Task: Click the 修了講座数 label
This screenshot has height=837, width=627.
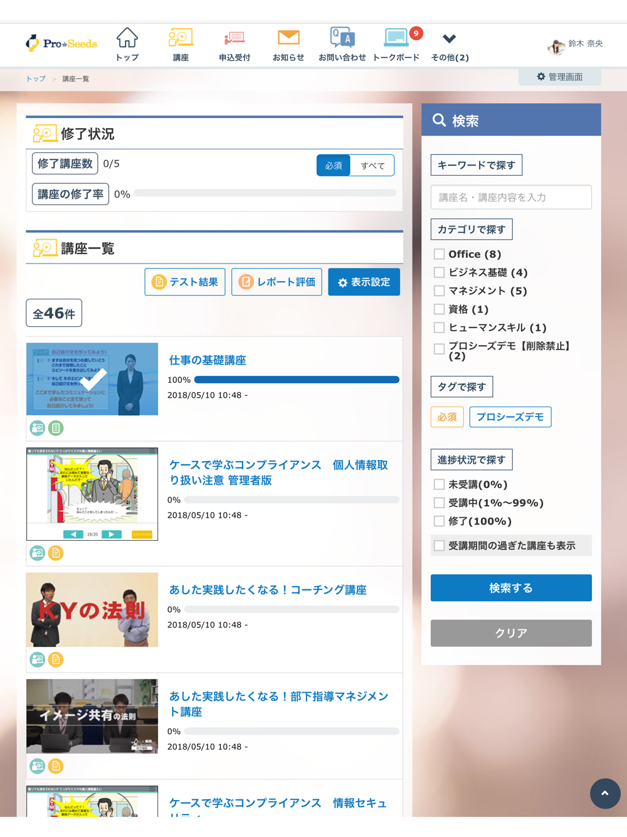Action: click(65, 164)
